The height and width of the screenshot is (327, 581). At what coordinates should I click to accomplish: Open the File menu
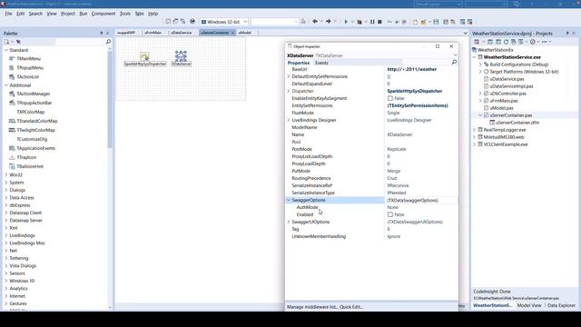[8, 14]
